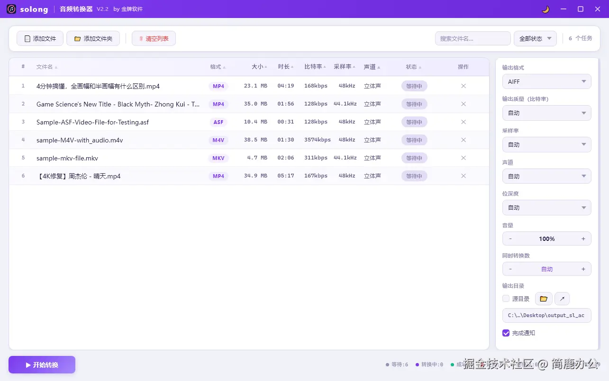Click the 05:17 duration value
Screen dimensions: 609x381
coord(286,176)
